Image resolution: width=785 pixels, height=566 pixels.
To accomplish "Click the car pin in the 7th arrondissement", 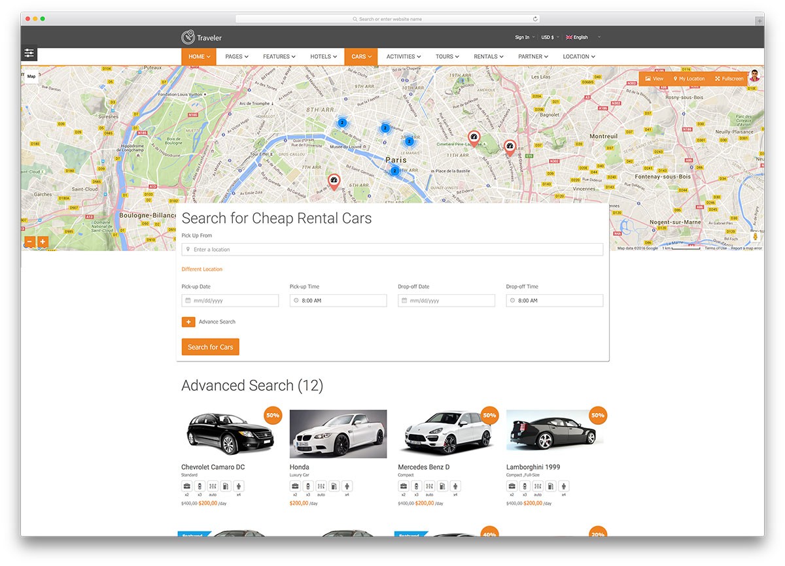I will (334, 182).
